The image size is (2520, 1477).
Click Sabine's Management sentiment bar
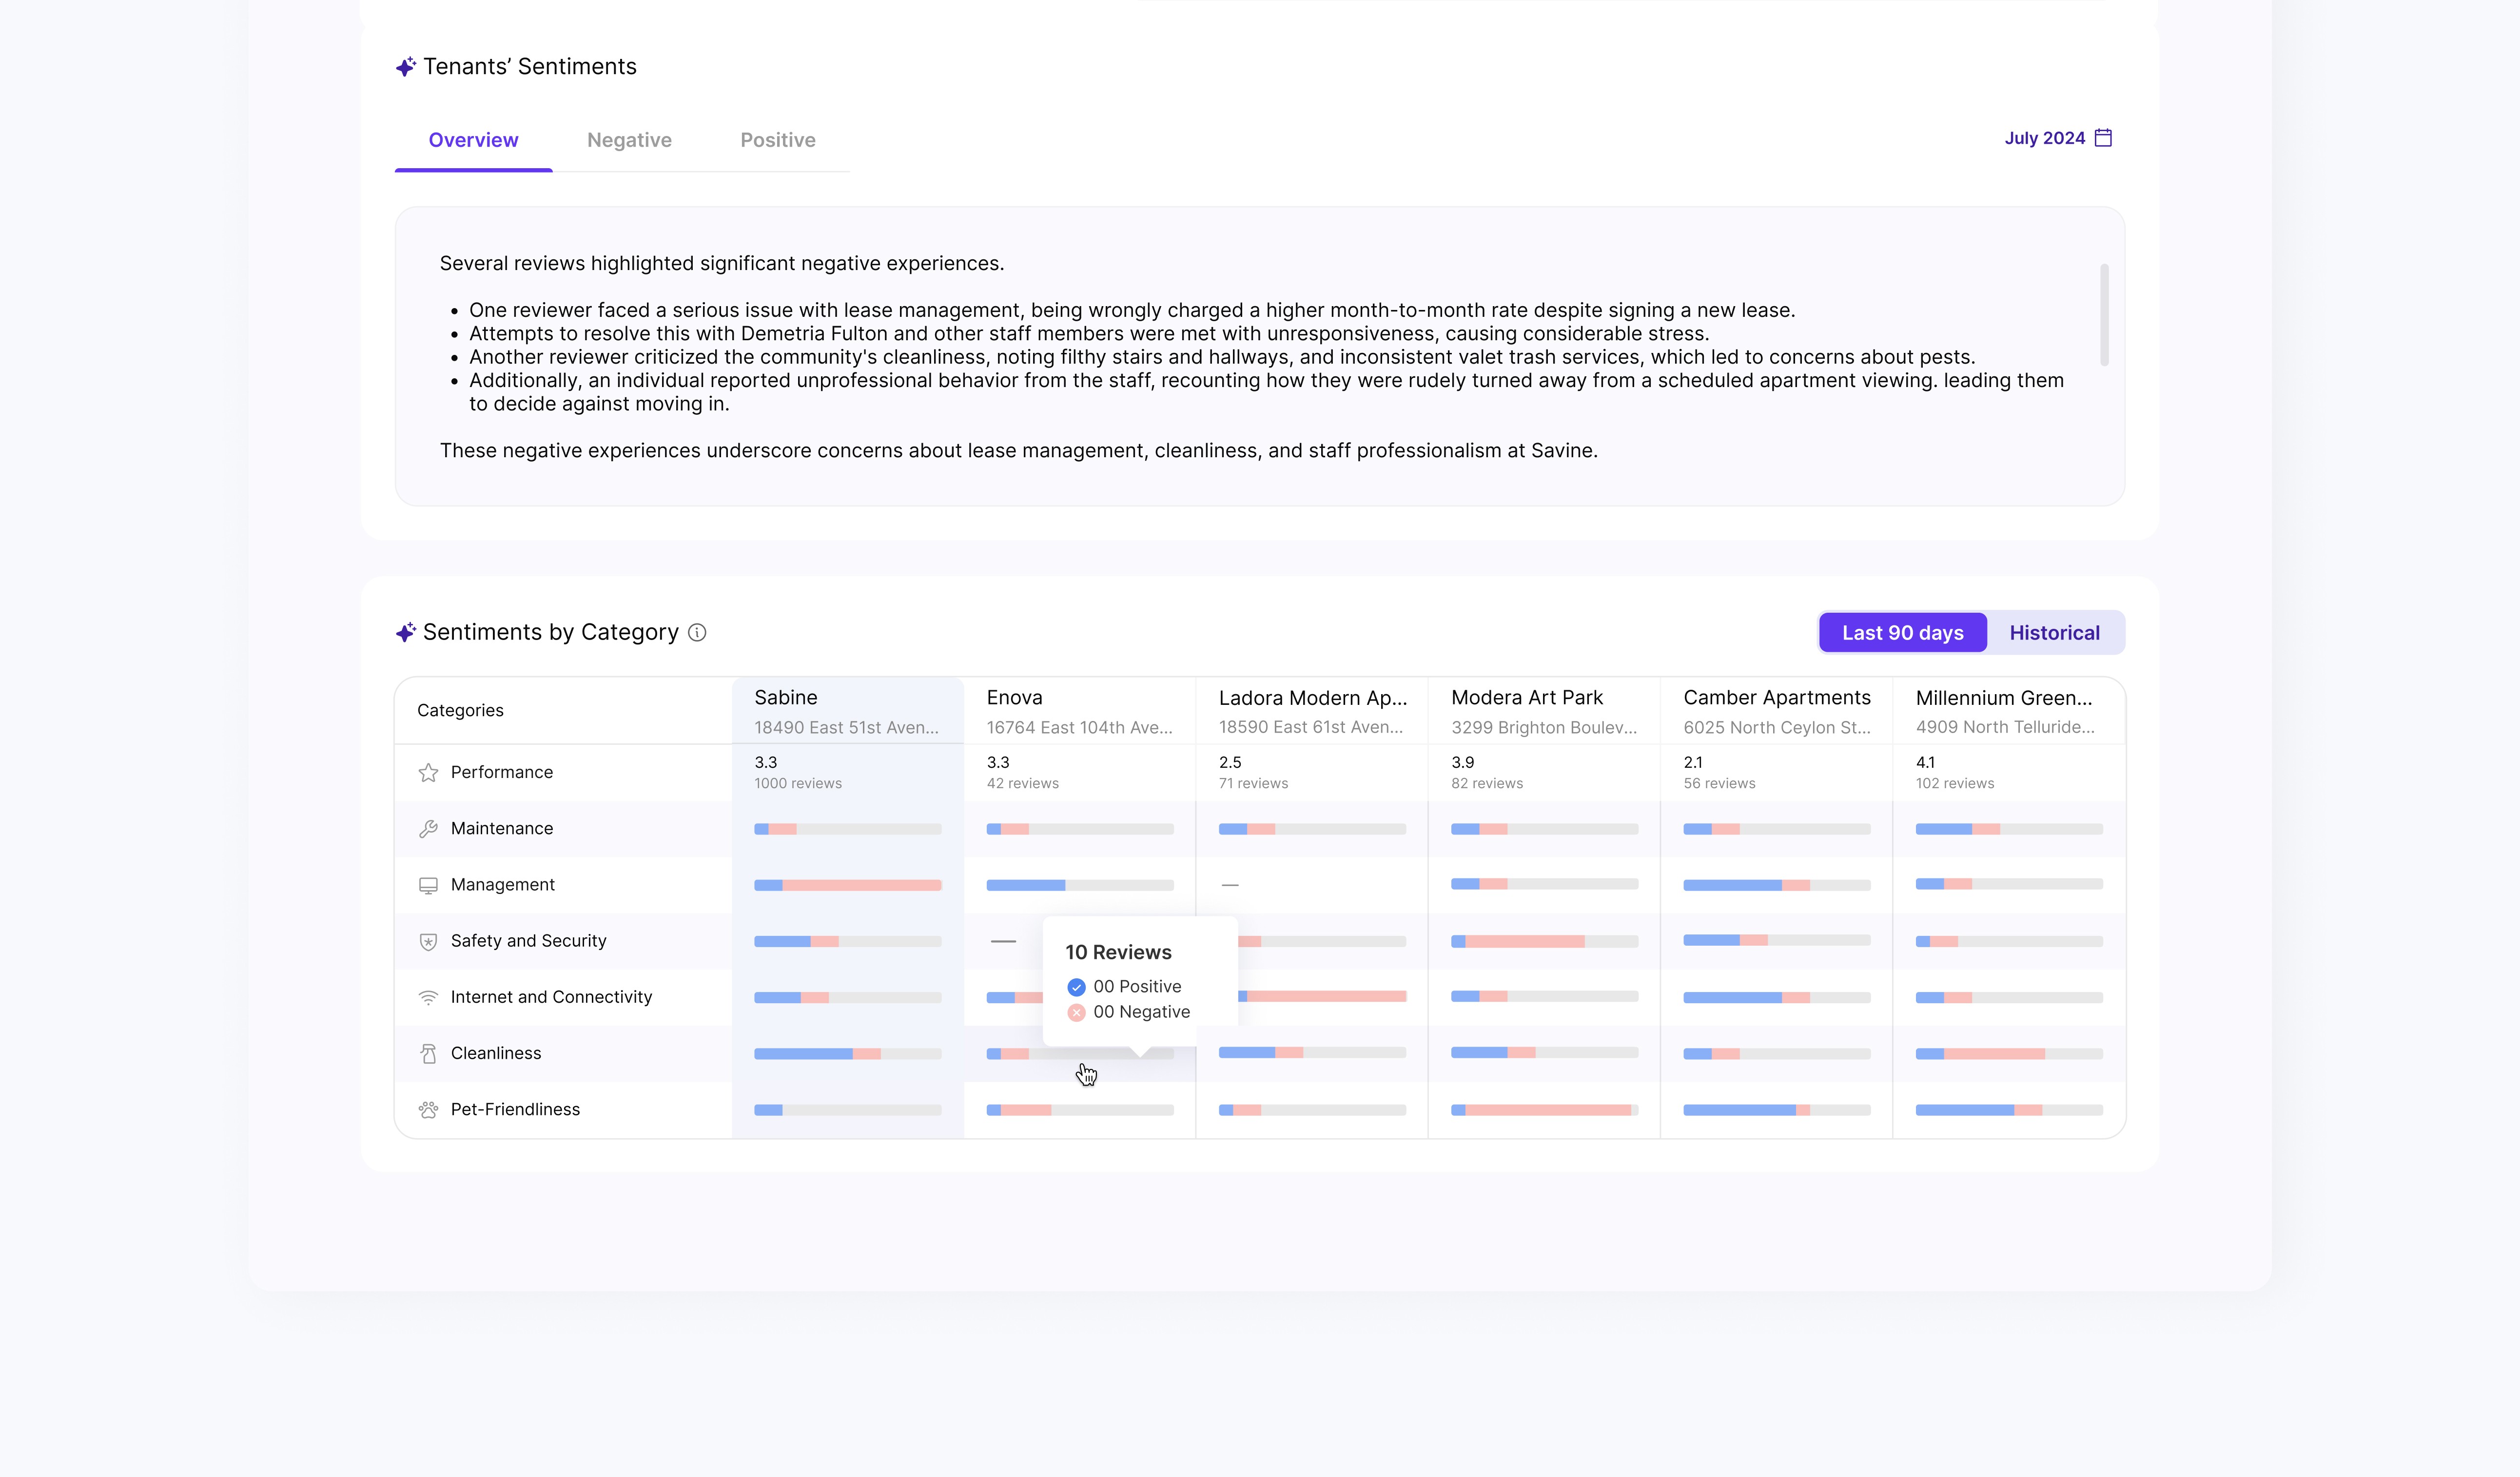tap(847, 885)
